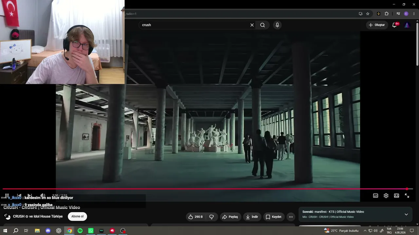Viewport: 419px width, 235px height.
Task: Switch to Chrome on the taskbar
Action: point(69,231)
